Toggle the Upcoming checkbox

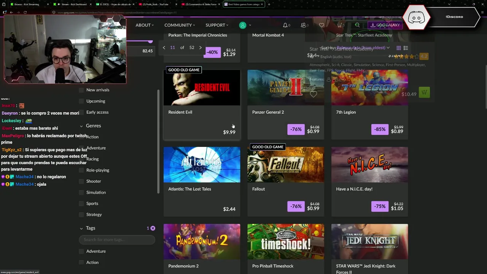[81, 101]
